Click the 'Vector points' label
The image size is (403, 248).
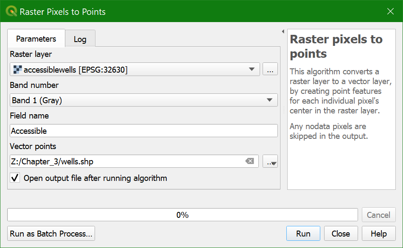pyautogui.click(x=33, y=147)
